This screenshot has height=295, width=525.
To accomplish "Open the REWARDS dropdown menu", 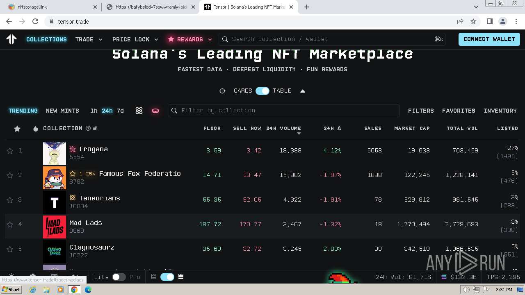I will pyautogui.click(x=189, y=39).
